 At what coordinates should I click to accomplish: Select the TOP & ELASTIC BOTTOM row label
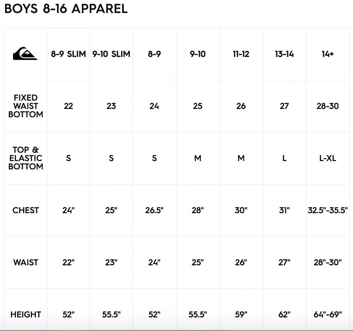point(26,158)
